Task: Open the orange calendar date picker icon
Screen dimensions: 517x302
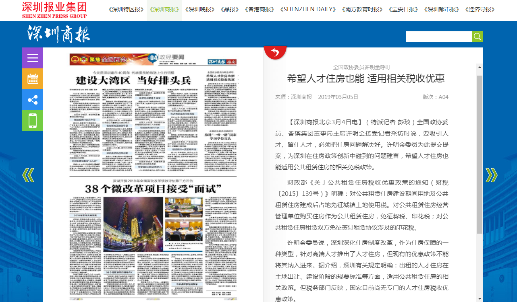Action: (x=33, y=79)
